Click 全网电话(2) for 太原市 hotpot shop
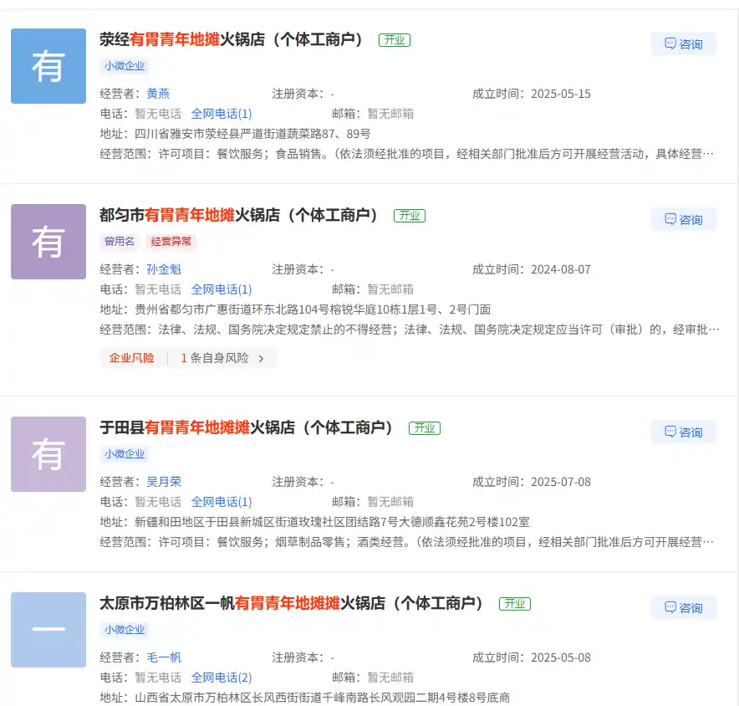 (x=222, y=678)
